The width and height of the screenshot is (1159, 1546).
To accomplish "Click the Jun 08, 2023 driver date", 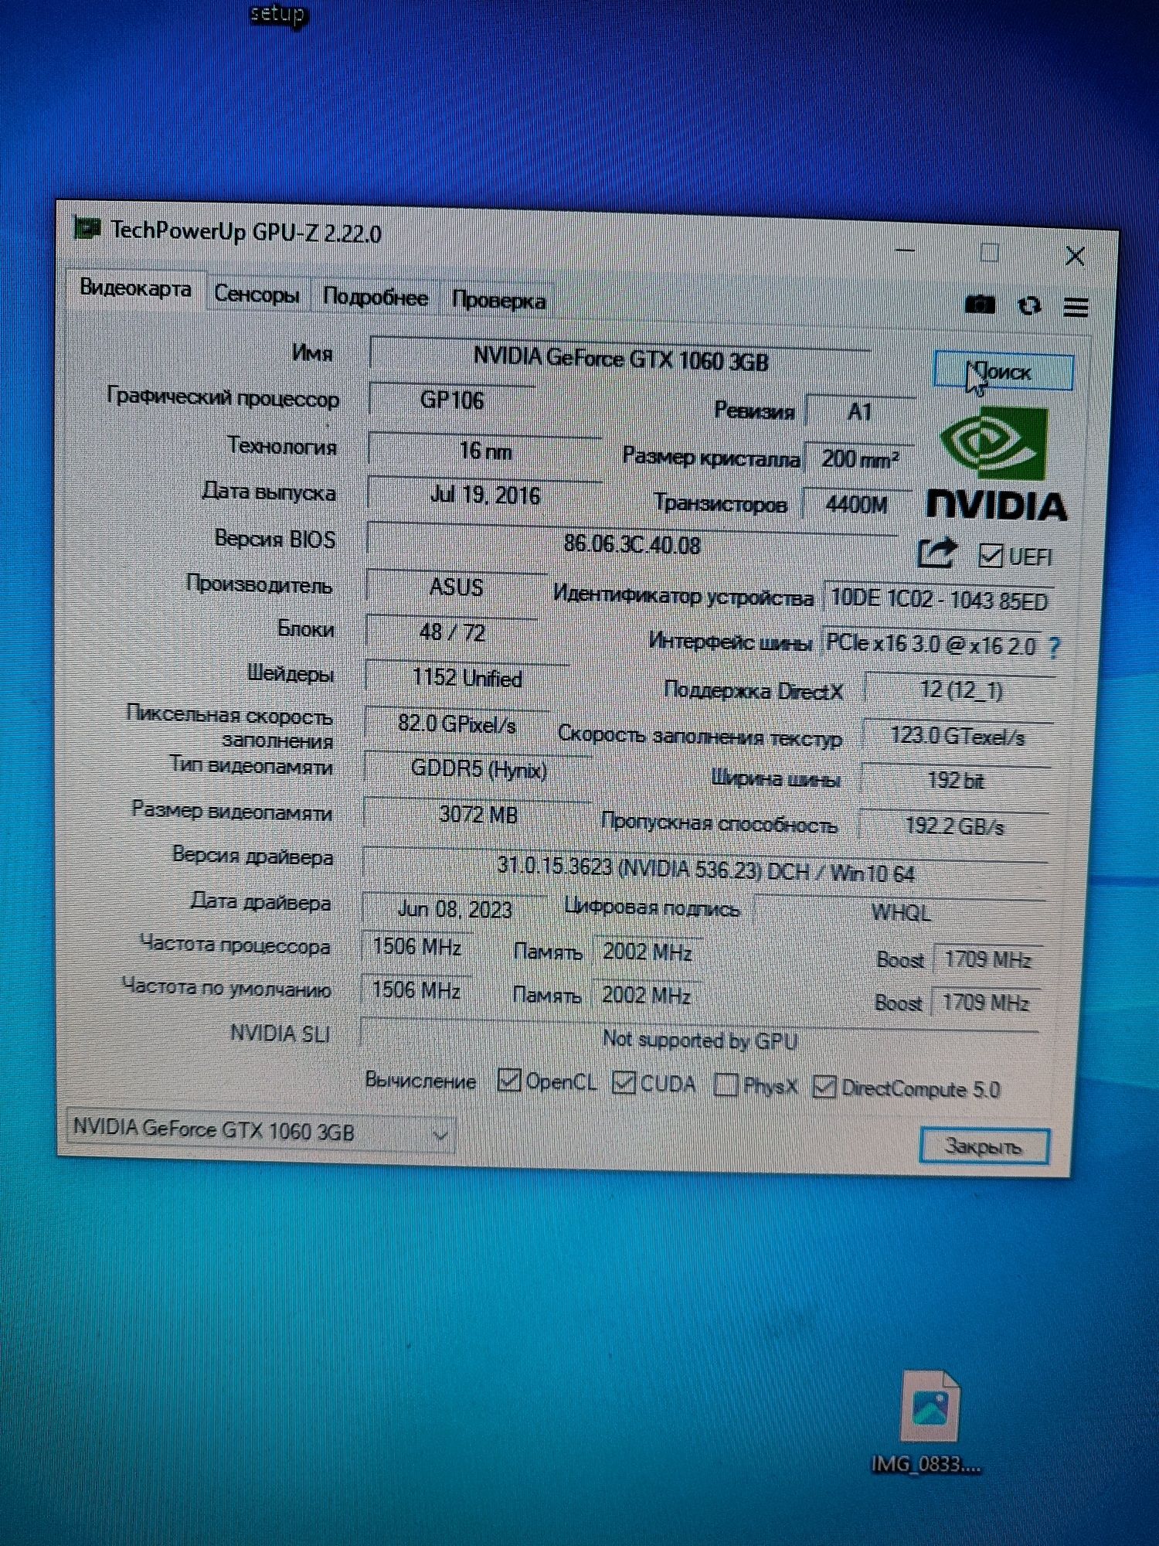I will click(x=454, y=909).
